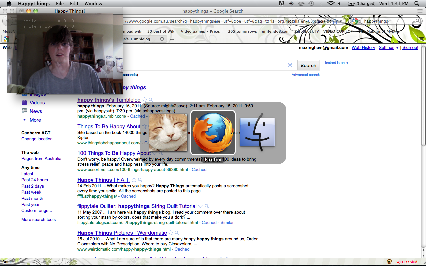The image size is (426, 266).
Task: Click the Videos icon in Google sidebar
Action: 24,103
